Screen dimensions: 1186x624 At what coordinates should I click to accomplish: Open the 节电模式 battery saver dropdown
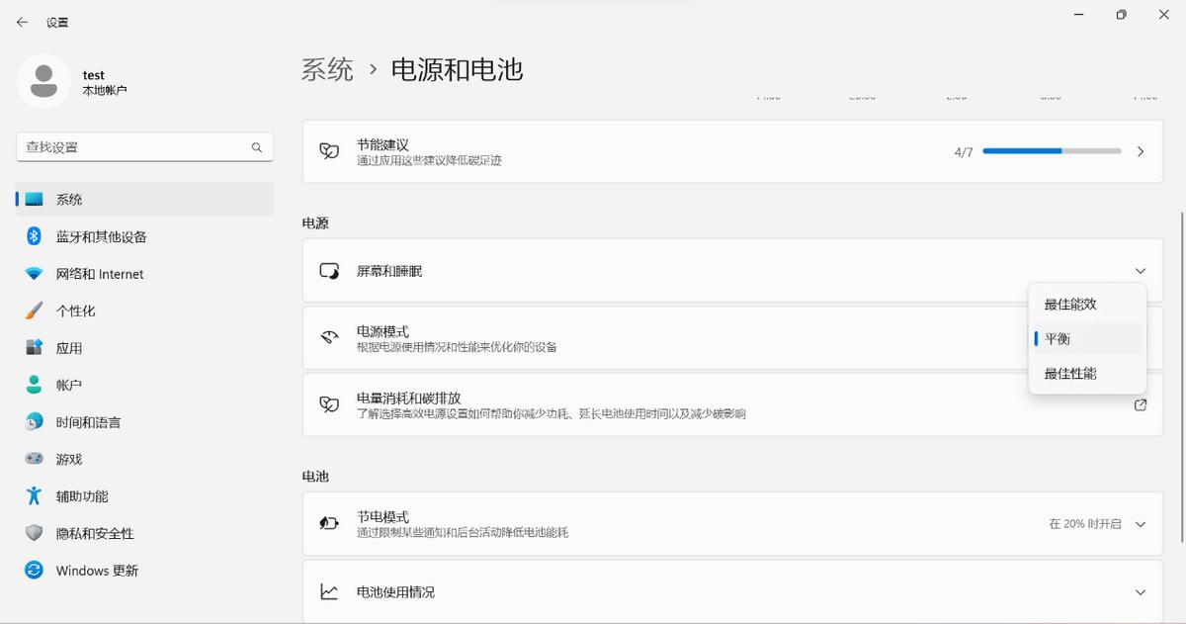[1140, 524]
